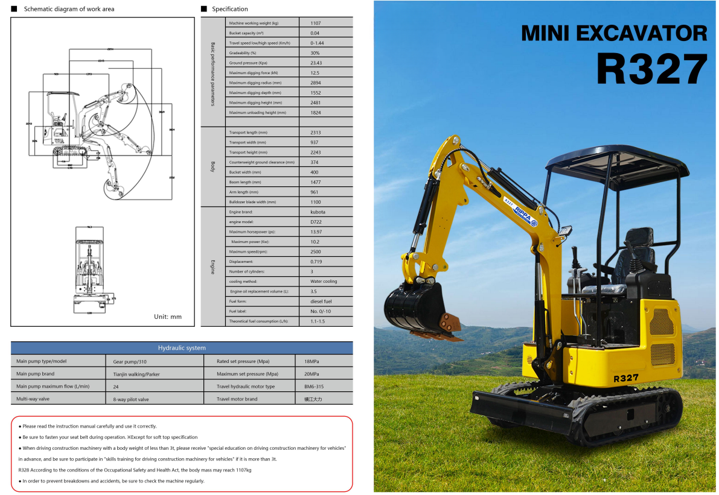Click the seat belt safety notice line

tap(107, 437)
